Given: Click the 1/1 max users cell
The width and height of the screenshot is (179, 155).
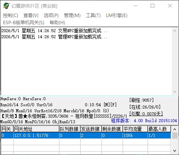Looking at the screenshot, I should click(159, 135).
